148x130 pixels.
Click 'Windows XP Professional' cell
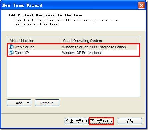point(82,53)
